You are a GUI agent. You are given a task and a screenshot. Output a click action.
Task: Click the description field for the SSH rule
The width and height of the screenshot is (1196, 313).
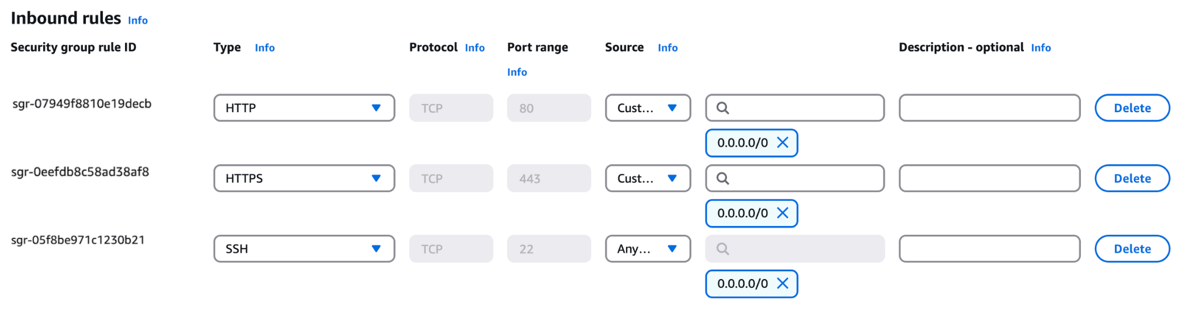[x=989, y=249]
